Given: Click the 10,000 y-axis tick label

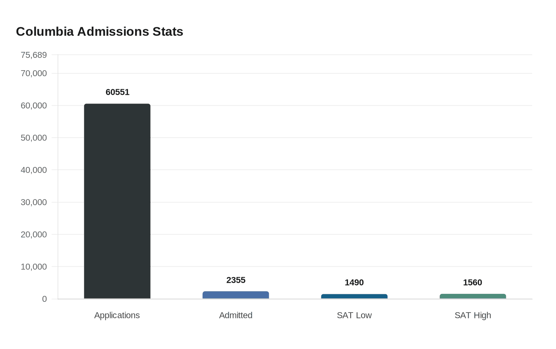Looking at the screenshot, I should (x=34, y=267).
